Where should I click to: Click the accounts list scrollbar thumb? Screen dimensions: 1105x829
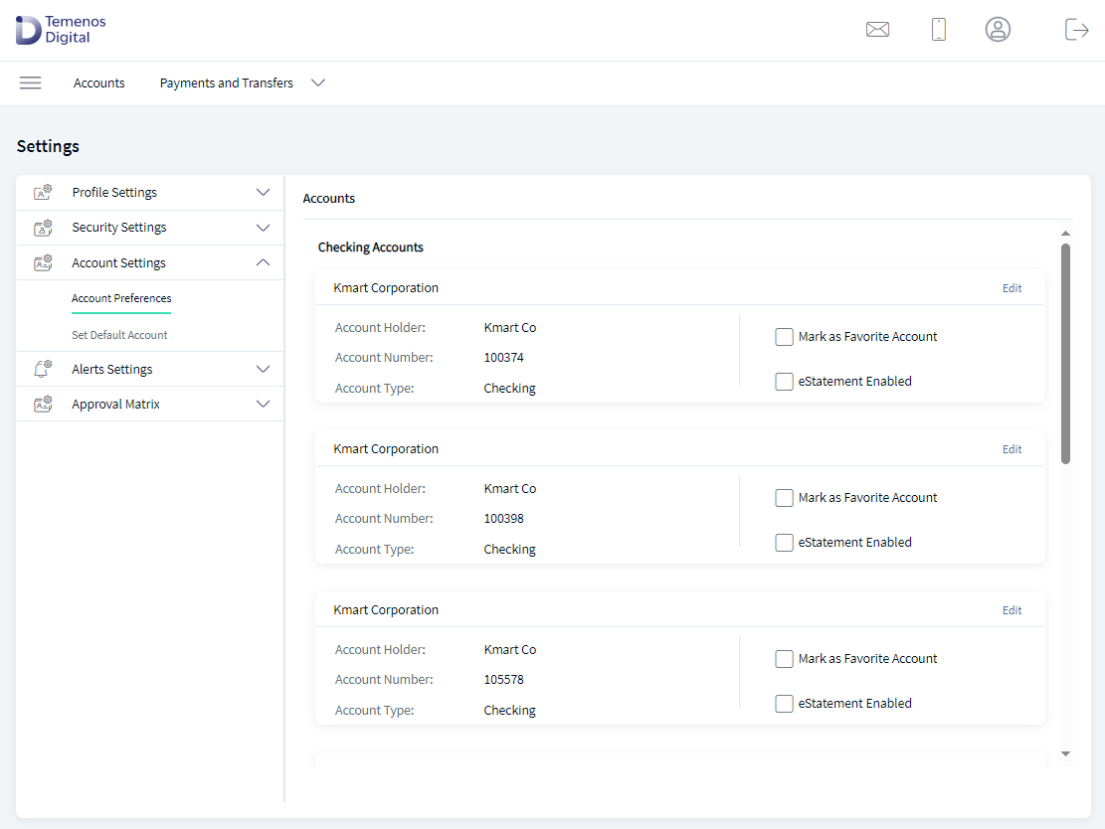(x=1065, y=354)
